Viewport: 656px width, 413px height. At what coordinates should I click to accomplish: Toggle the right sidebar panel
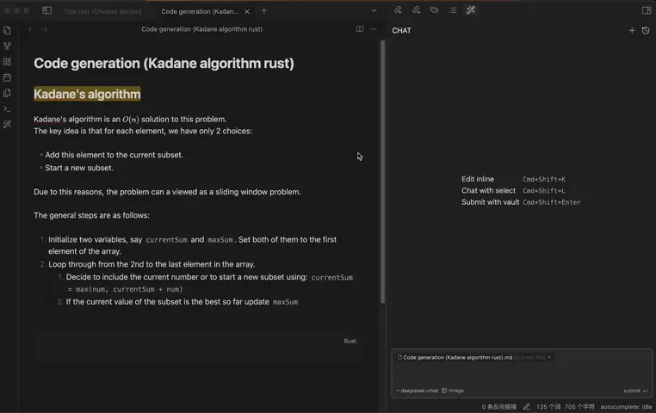coord(647,10)
